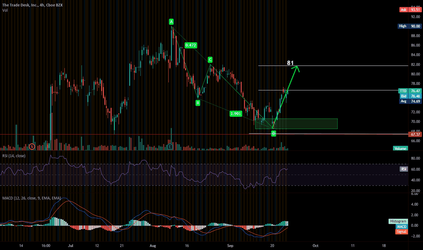Click 11 on the time axis
The width and height of the screenshot is (423, 250).
coord(353,245)
